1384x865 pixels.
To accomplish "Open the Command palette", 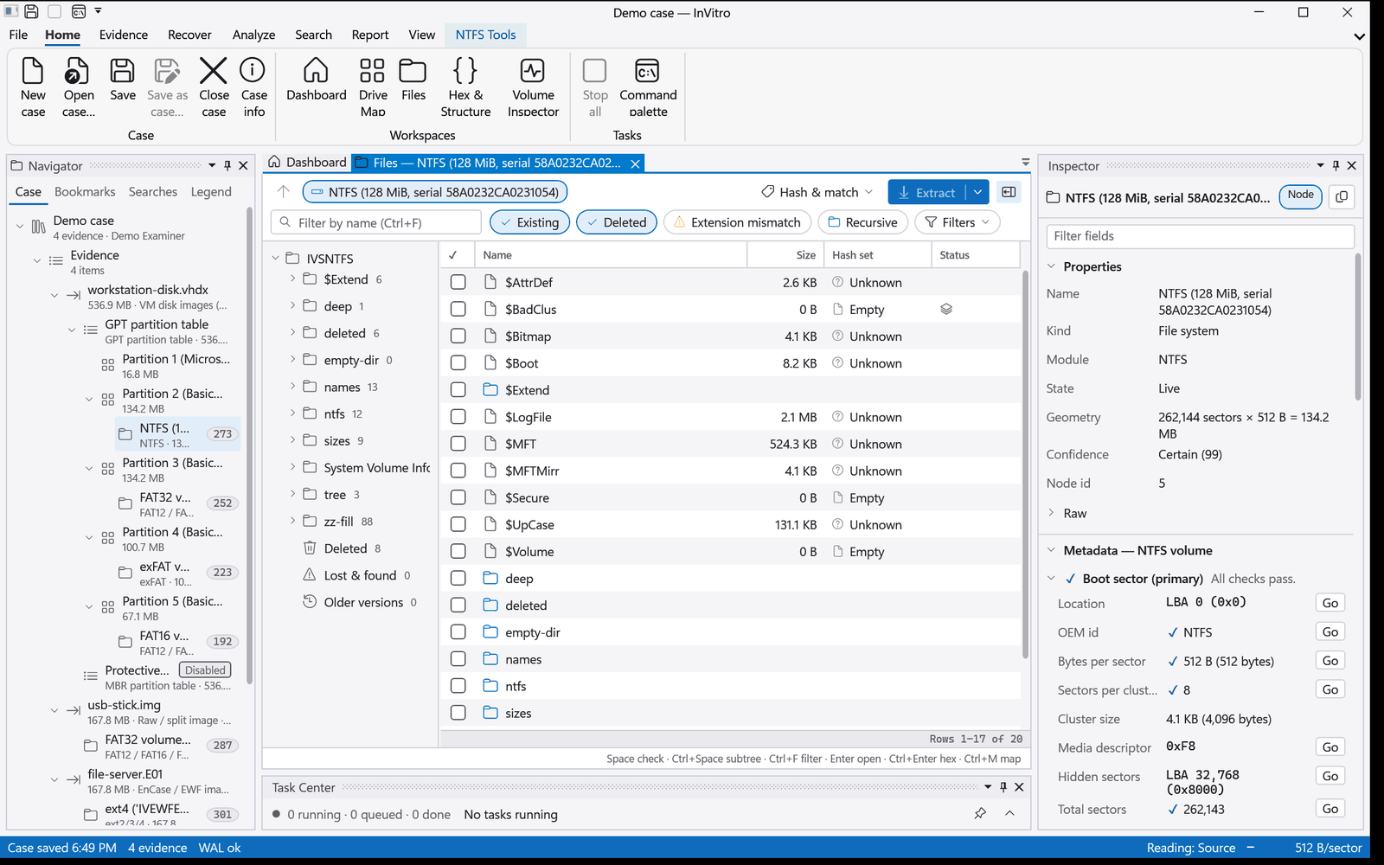I will [x=648, y=86].
